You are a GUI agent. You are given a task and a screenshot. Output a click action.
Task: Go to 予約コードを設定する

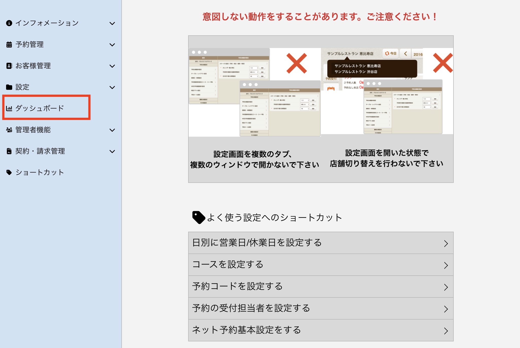(x=321, y=287)
